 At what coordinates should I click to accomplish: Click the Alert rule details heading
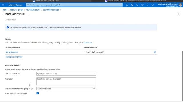(x=12, y=66)
